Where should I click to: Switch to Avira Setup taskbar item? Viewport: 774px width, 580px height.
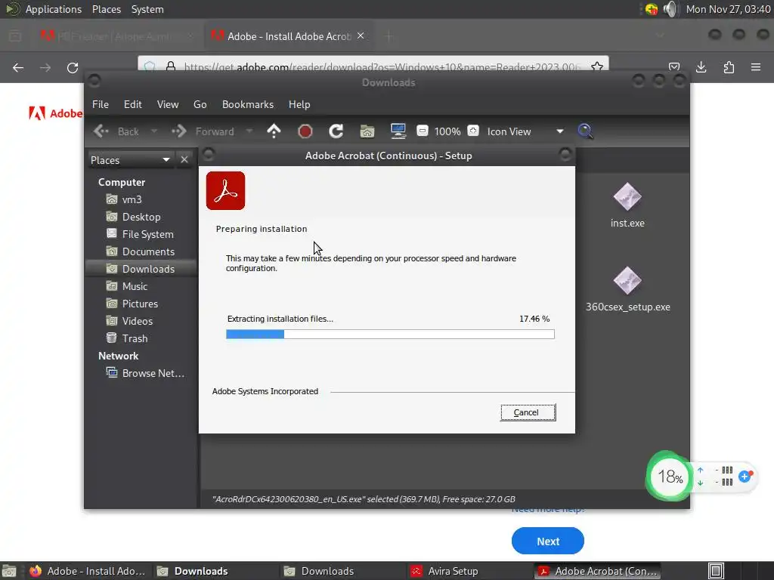coord(444,571)
